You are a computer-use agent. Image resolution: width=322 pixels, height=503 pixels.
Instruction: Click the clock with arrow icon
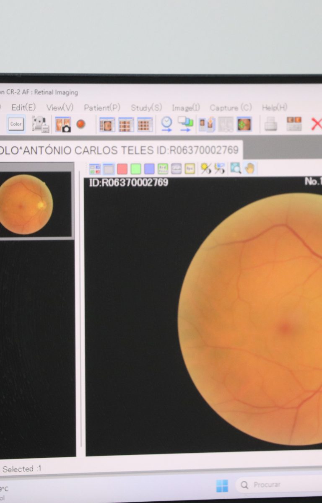pos(166,124)
